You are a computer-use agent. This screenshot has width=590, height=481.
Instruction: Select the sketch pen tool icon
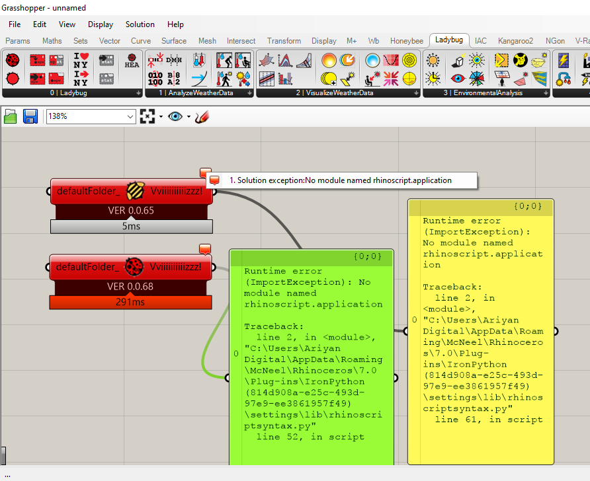click(x=202, y=116)
